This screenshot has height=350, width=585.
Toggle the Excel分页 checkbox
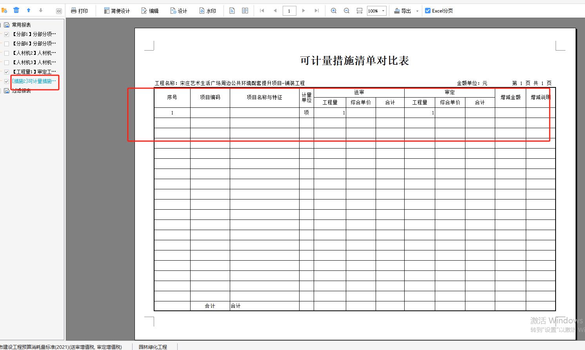pyautogui.click(x=428, y=11)
